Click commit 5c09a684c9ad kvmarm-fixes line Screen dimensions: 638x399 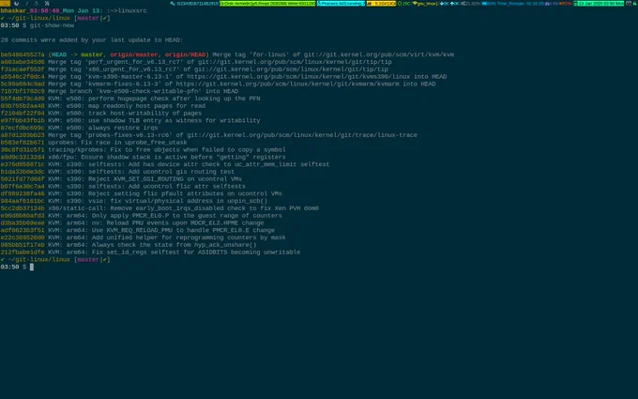pyautogui.click(x=218, y=84)
